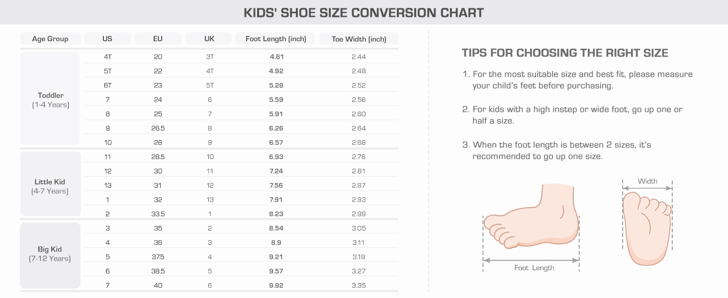Select the Foot Length (inch) header
Image resolution: width=728 pixels, height=298 pixels.
pyautogui.click(x=276, y=39)
